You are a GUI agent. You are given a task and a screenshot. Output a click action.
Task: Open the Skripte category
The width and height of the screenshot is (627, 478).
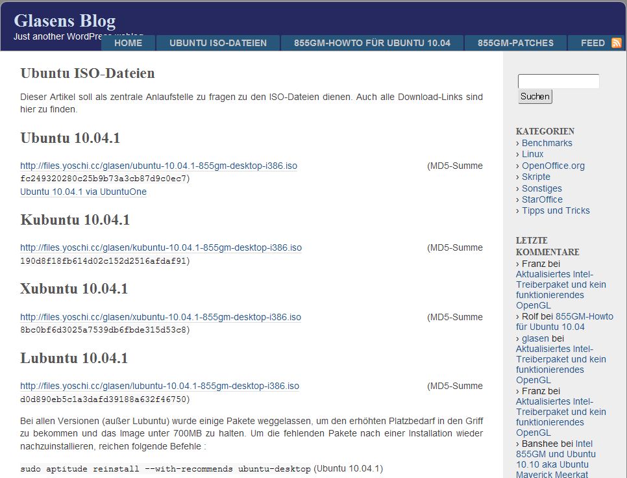pyautogui.click(x=536, y=177)
